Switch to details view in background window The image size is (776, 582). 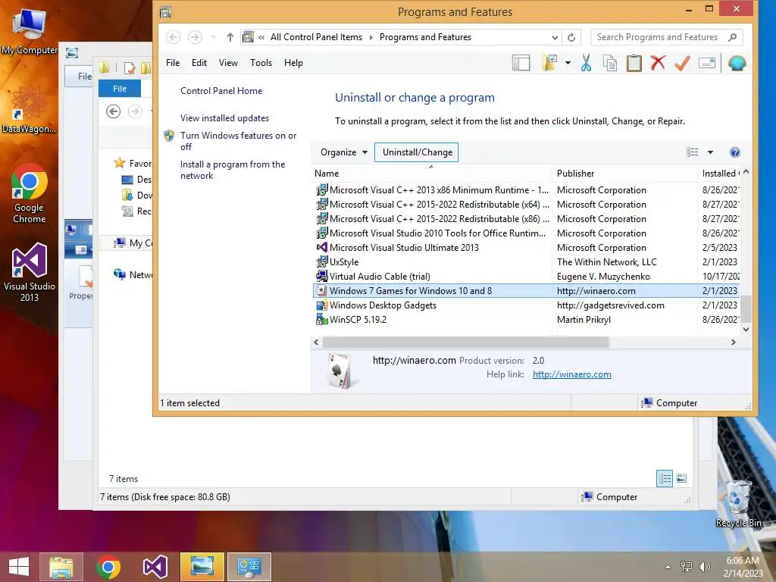tap(664, 479)
